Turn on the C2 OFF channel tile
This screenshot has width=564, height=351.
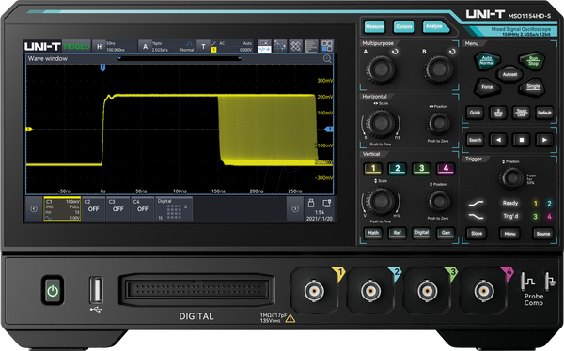(93, 208)
